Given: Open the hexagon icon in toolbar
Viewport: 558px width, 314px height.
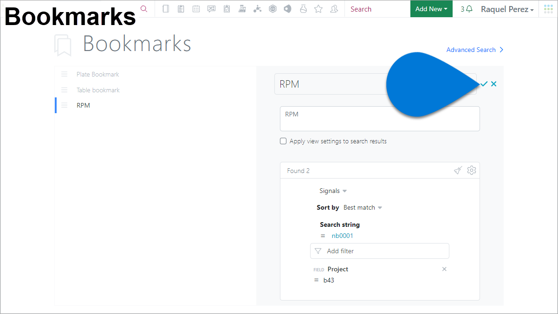Looking at the screenshot, I should coord(273,9).
